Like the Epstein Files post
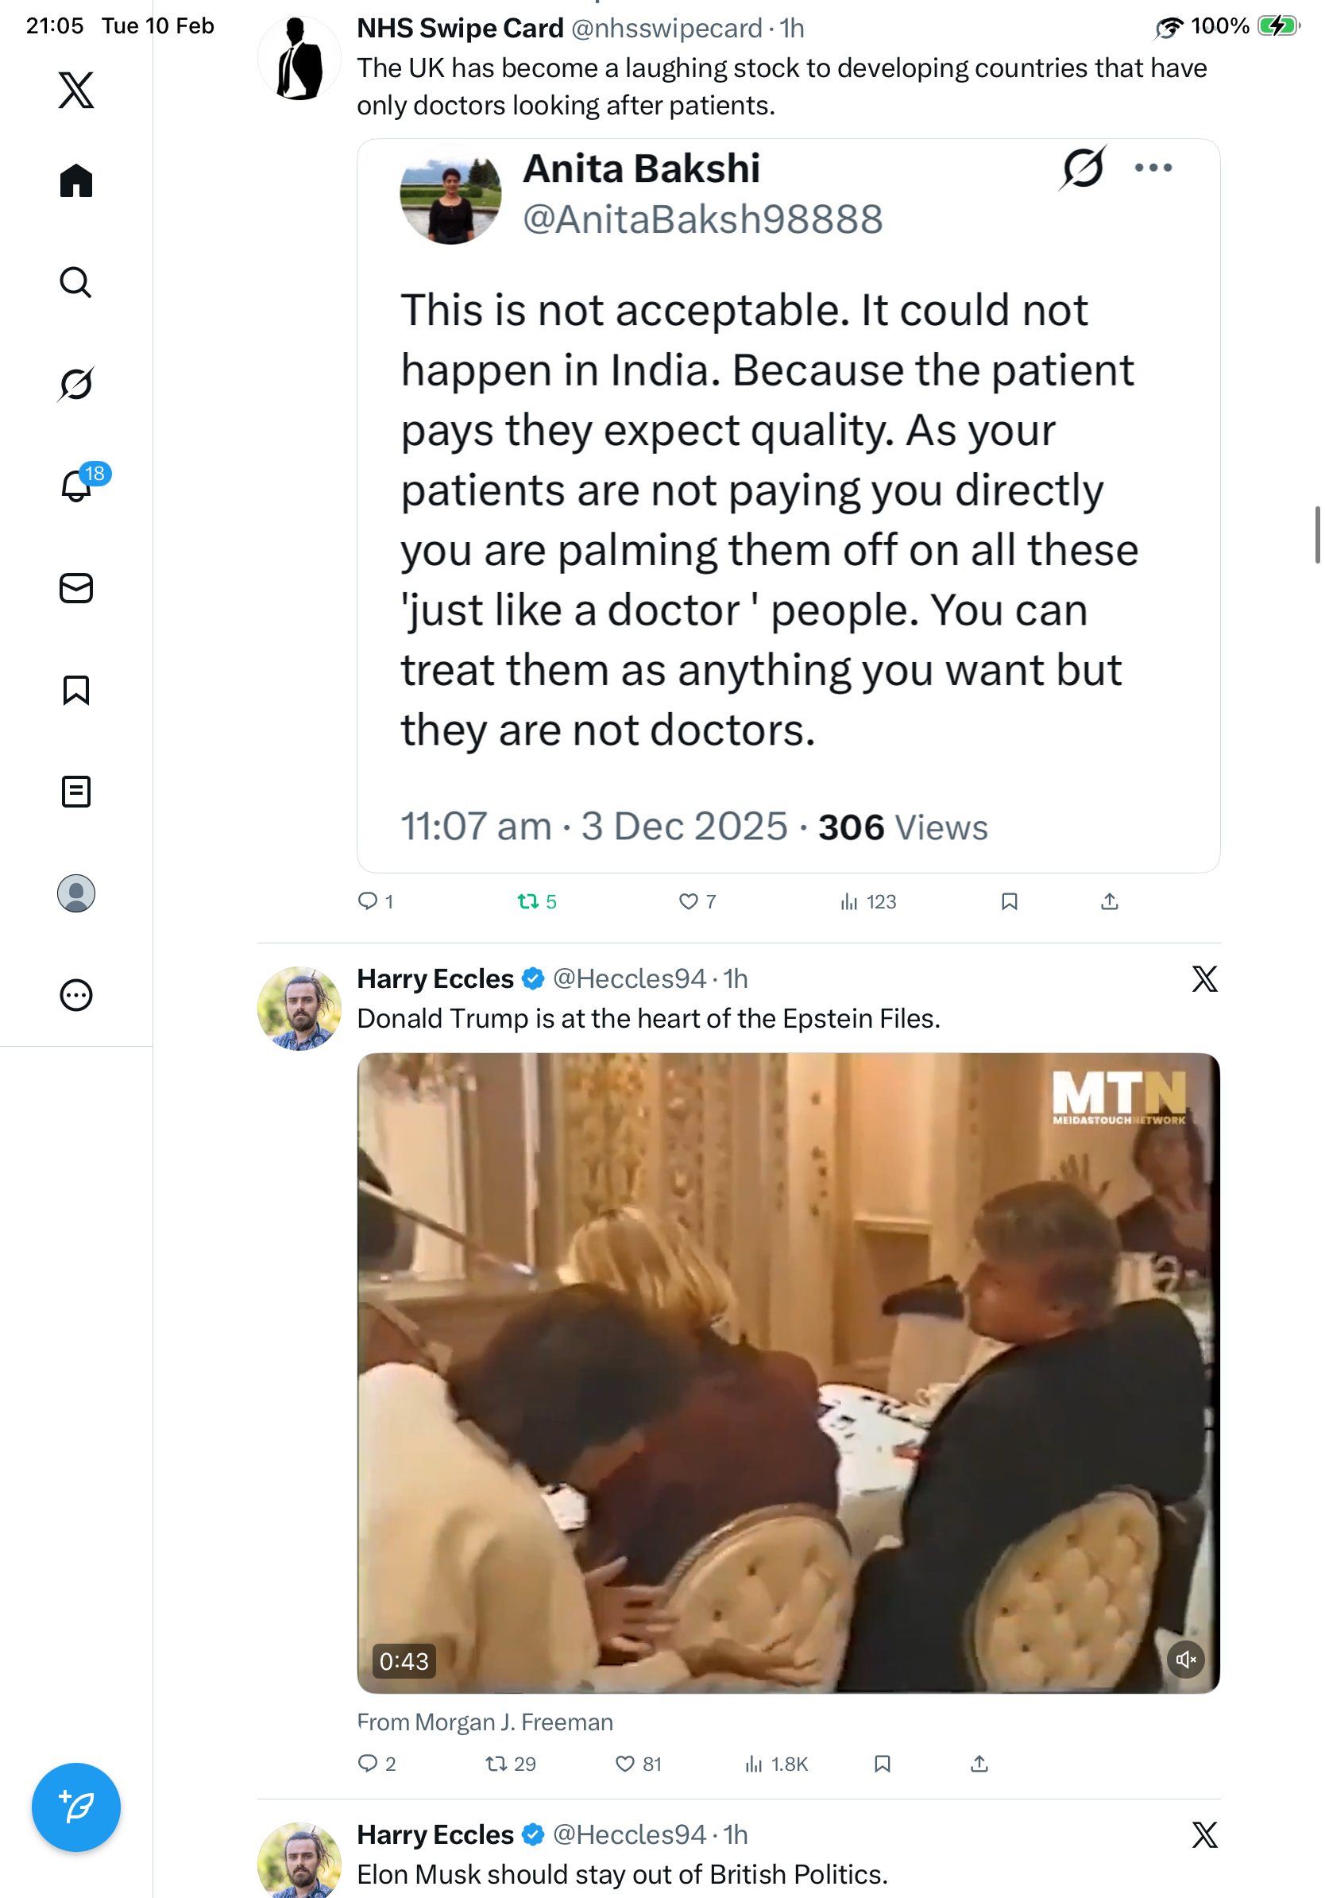1325x1898 pixels. [625, 1764]
